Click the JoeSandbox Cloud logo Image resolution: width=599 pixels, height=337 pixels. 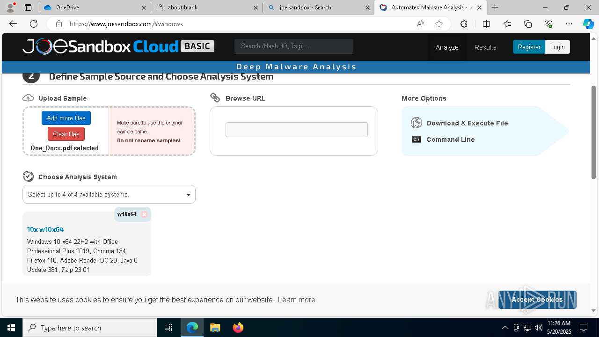point(118,46)
